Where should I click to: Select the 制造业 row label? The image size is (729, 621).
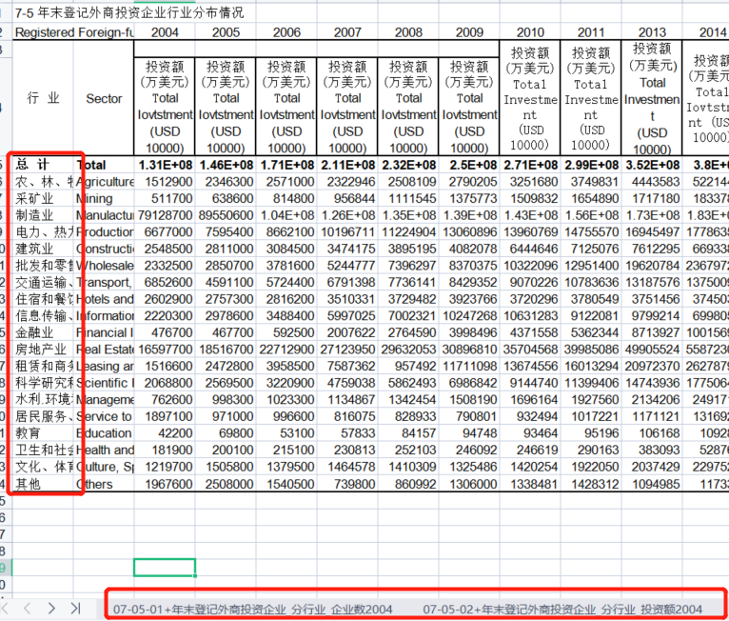pyautogui.click(x=43, y=215)
